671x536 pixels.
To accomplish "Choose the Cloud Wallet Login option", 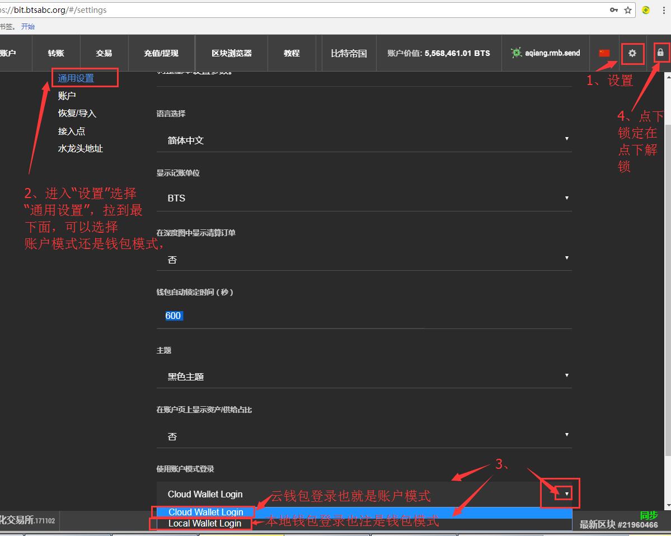I will pyautogui.click(x=206, y=512).
